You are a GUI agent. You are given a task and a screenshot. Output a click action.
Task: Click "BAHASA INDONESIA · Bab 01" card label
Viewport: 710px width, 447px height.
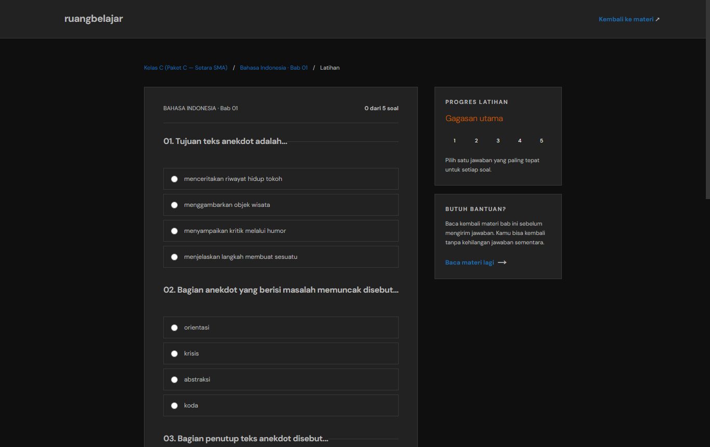tap(201, 108)
